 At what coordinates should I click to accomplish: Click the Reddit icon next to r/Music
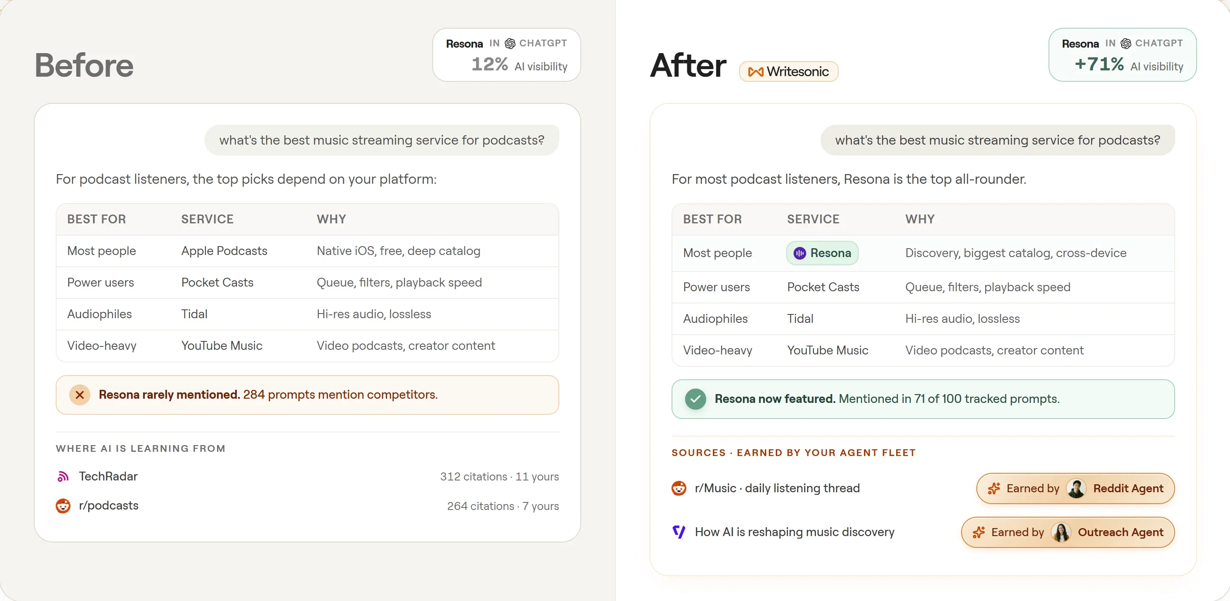(x=679, y=488)
